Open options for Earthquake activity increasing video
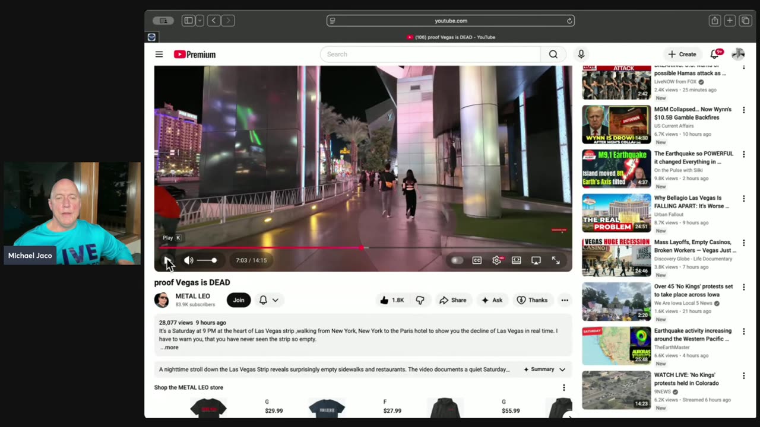Viewport: 760px width, 427px height. tap(743, 332)
